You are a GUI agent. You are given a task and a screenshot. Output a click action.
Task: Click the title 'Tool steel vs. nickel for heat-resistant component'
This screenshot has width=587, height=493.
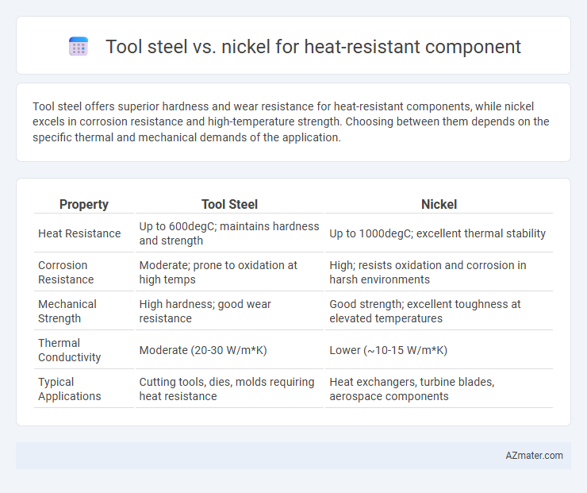pyautogui.click(x=313, y=47)
